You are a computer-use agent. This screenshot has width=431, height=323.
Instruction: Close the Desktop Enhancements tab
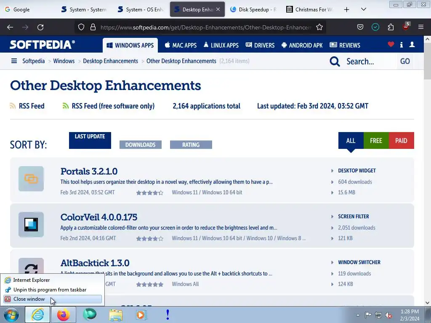coord(218,9)
